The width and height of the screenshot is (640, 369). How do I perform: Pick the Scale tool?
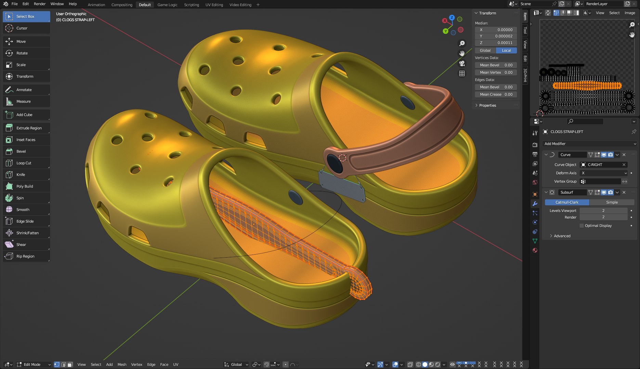pyautogui.click(x=26, y=65)
